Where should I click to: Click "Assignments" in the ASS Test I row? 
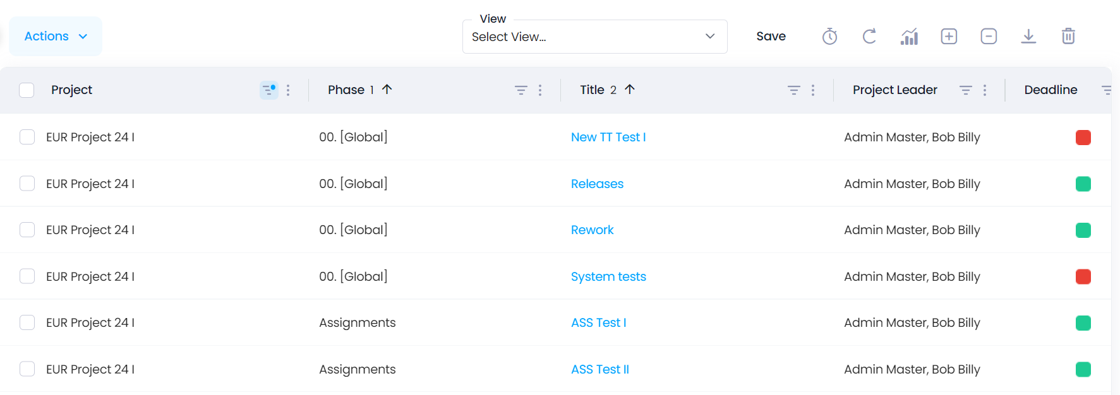(x=358, y=322)
